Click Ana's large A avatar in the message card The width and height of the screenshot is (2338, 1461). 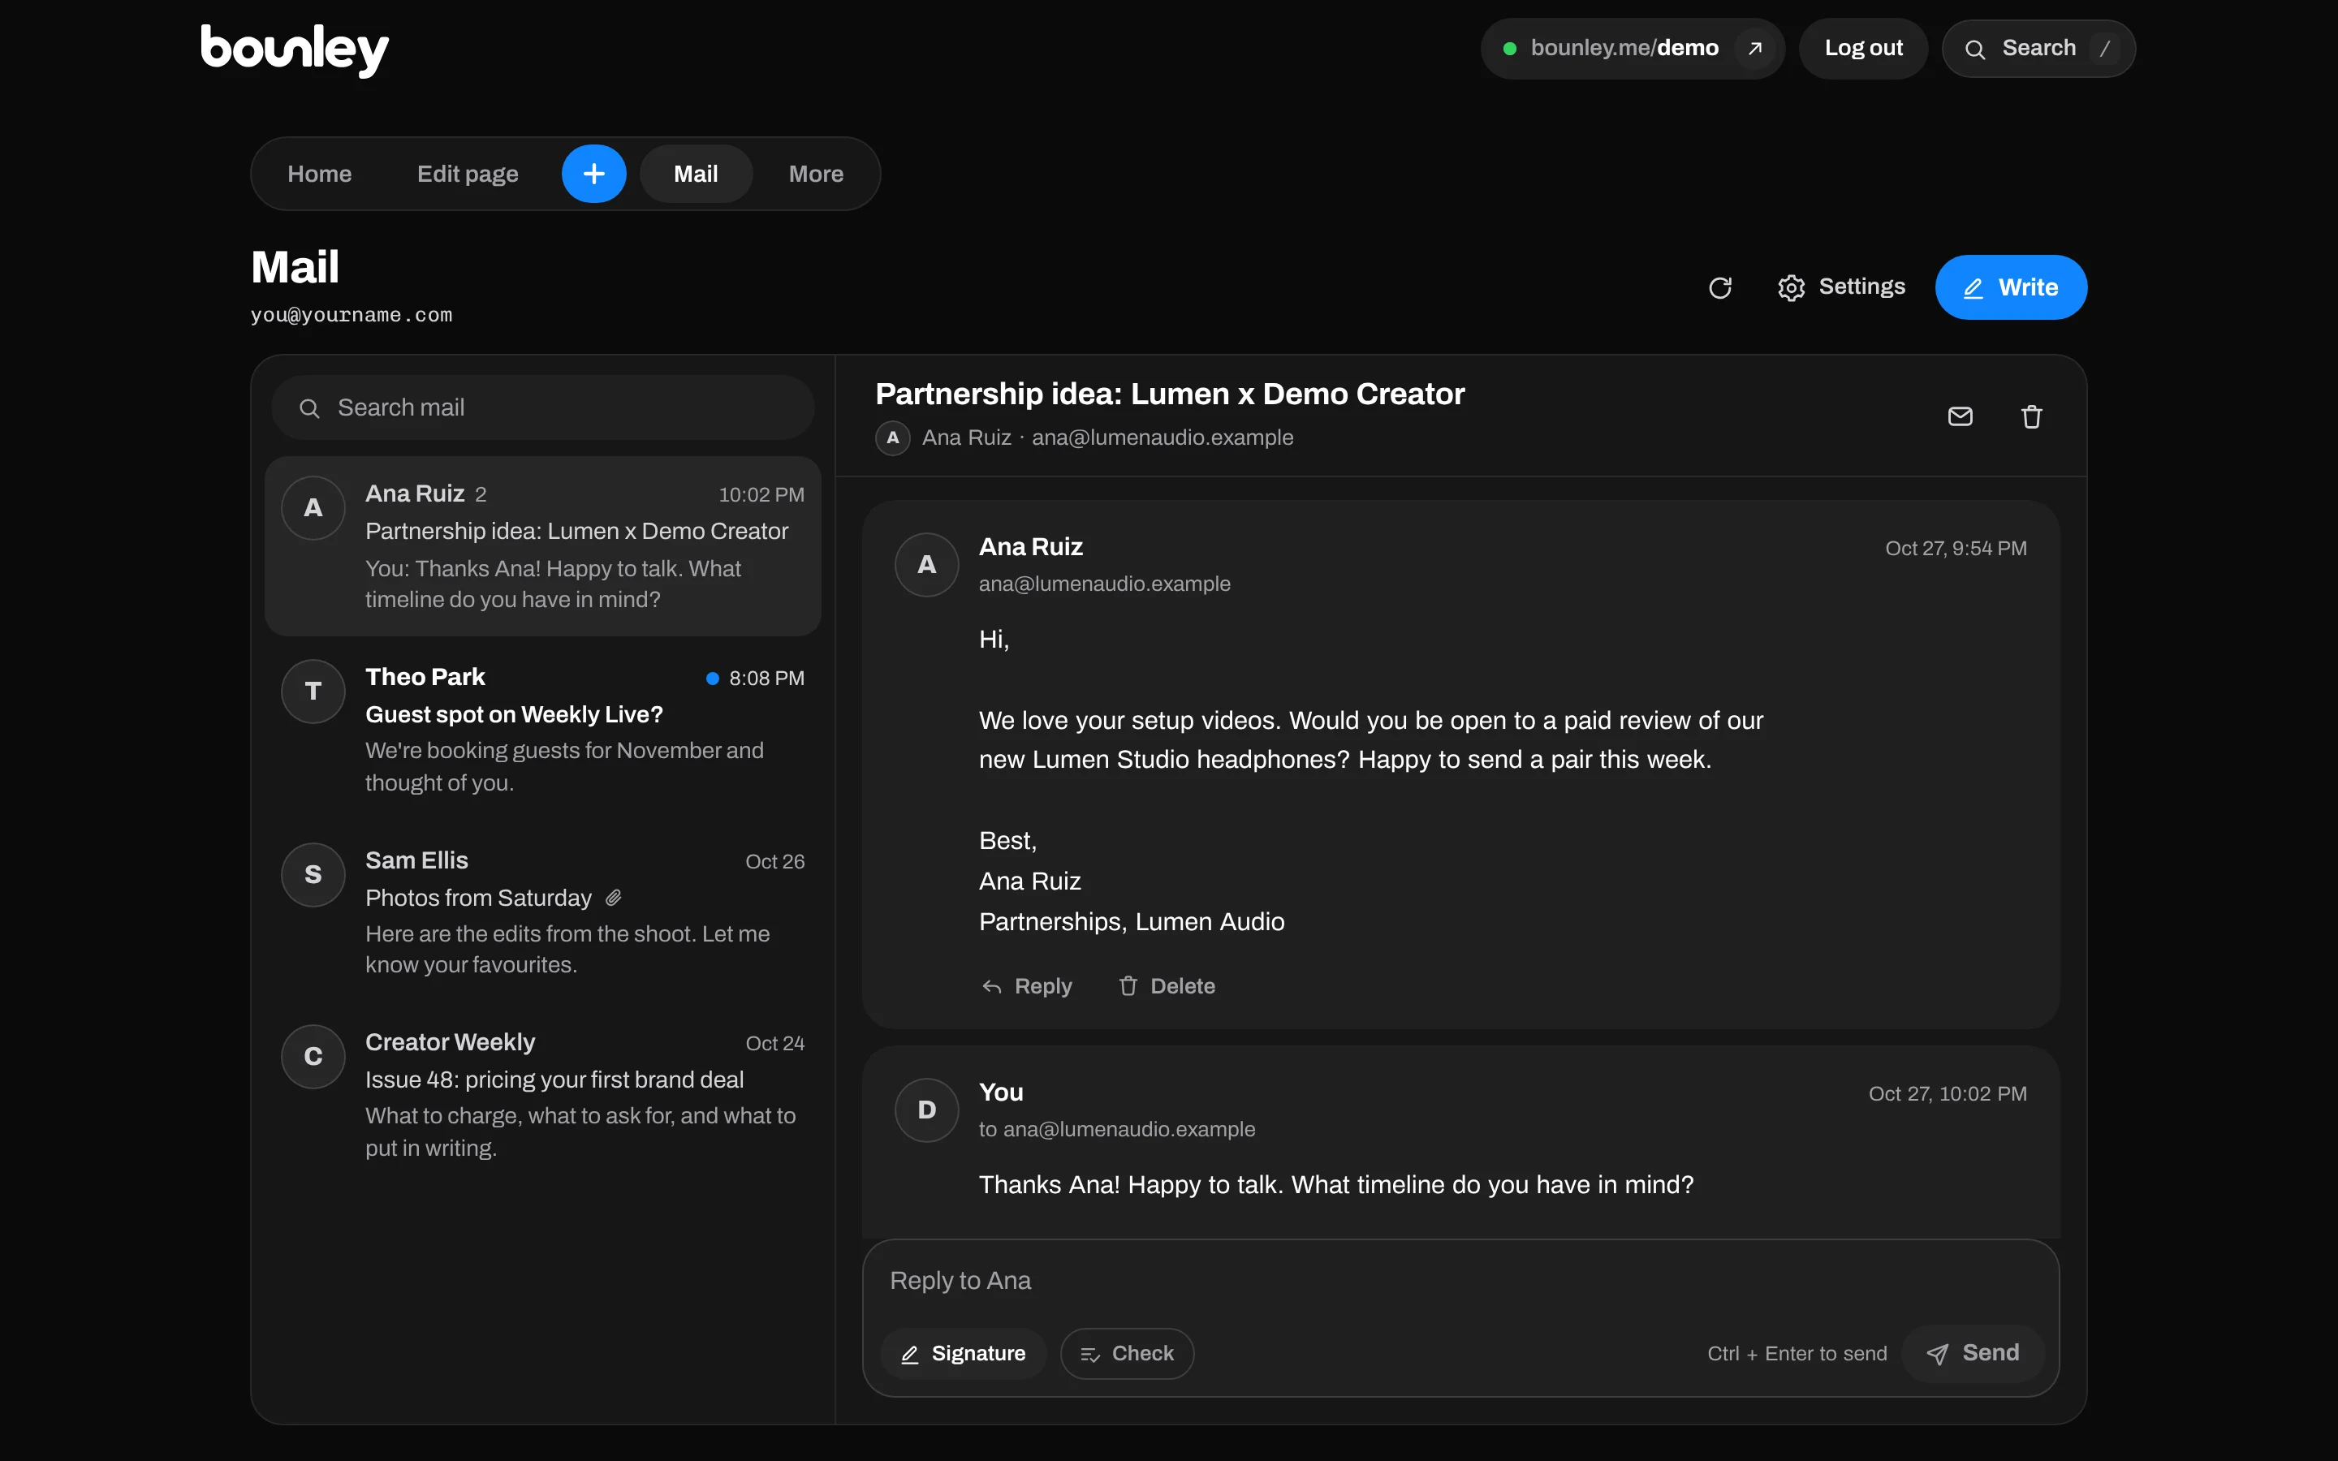pyautogui.click(x=926, y=564)
